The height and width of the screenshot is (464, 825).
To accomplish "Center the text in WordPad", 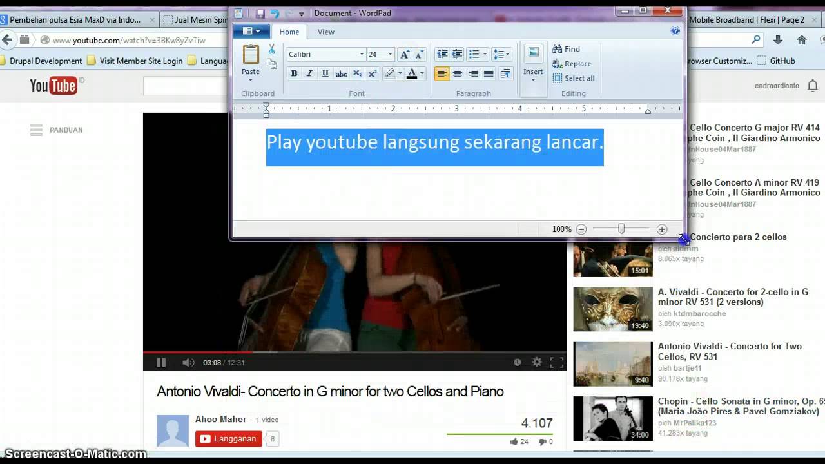I will coord(458,73).
